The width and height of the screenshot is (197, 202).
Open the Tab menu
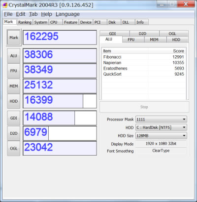coord(33,14)
